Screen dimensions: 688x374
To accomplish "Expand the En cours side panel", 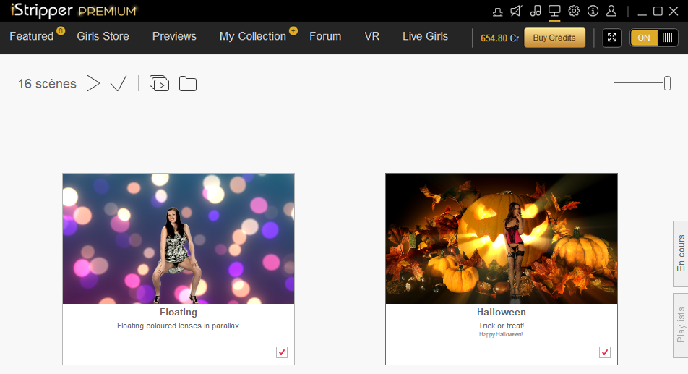I will [681, 254].
